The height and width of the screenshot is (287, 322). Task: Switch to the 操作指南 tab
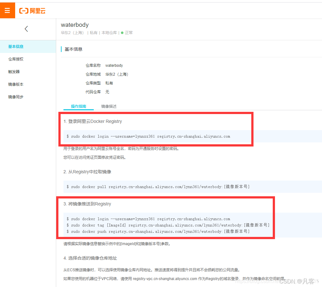[78, 106]
